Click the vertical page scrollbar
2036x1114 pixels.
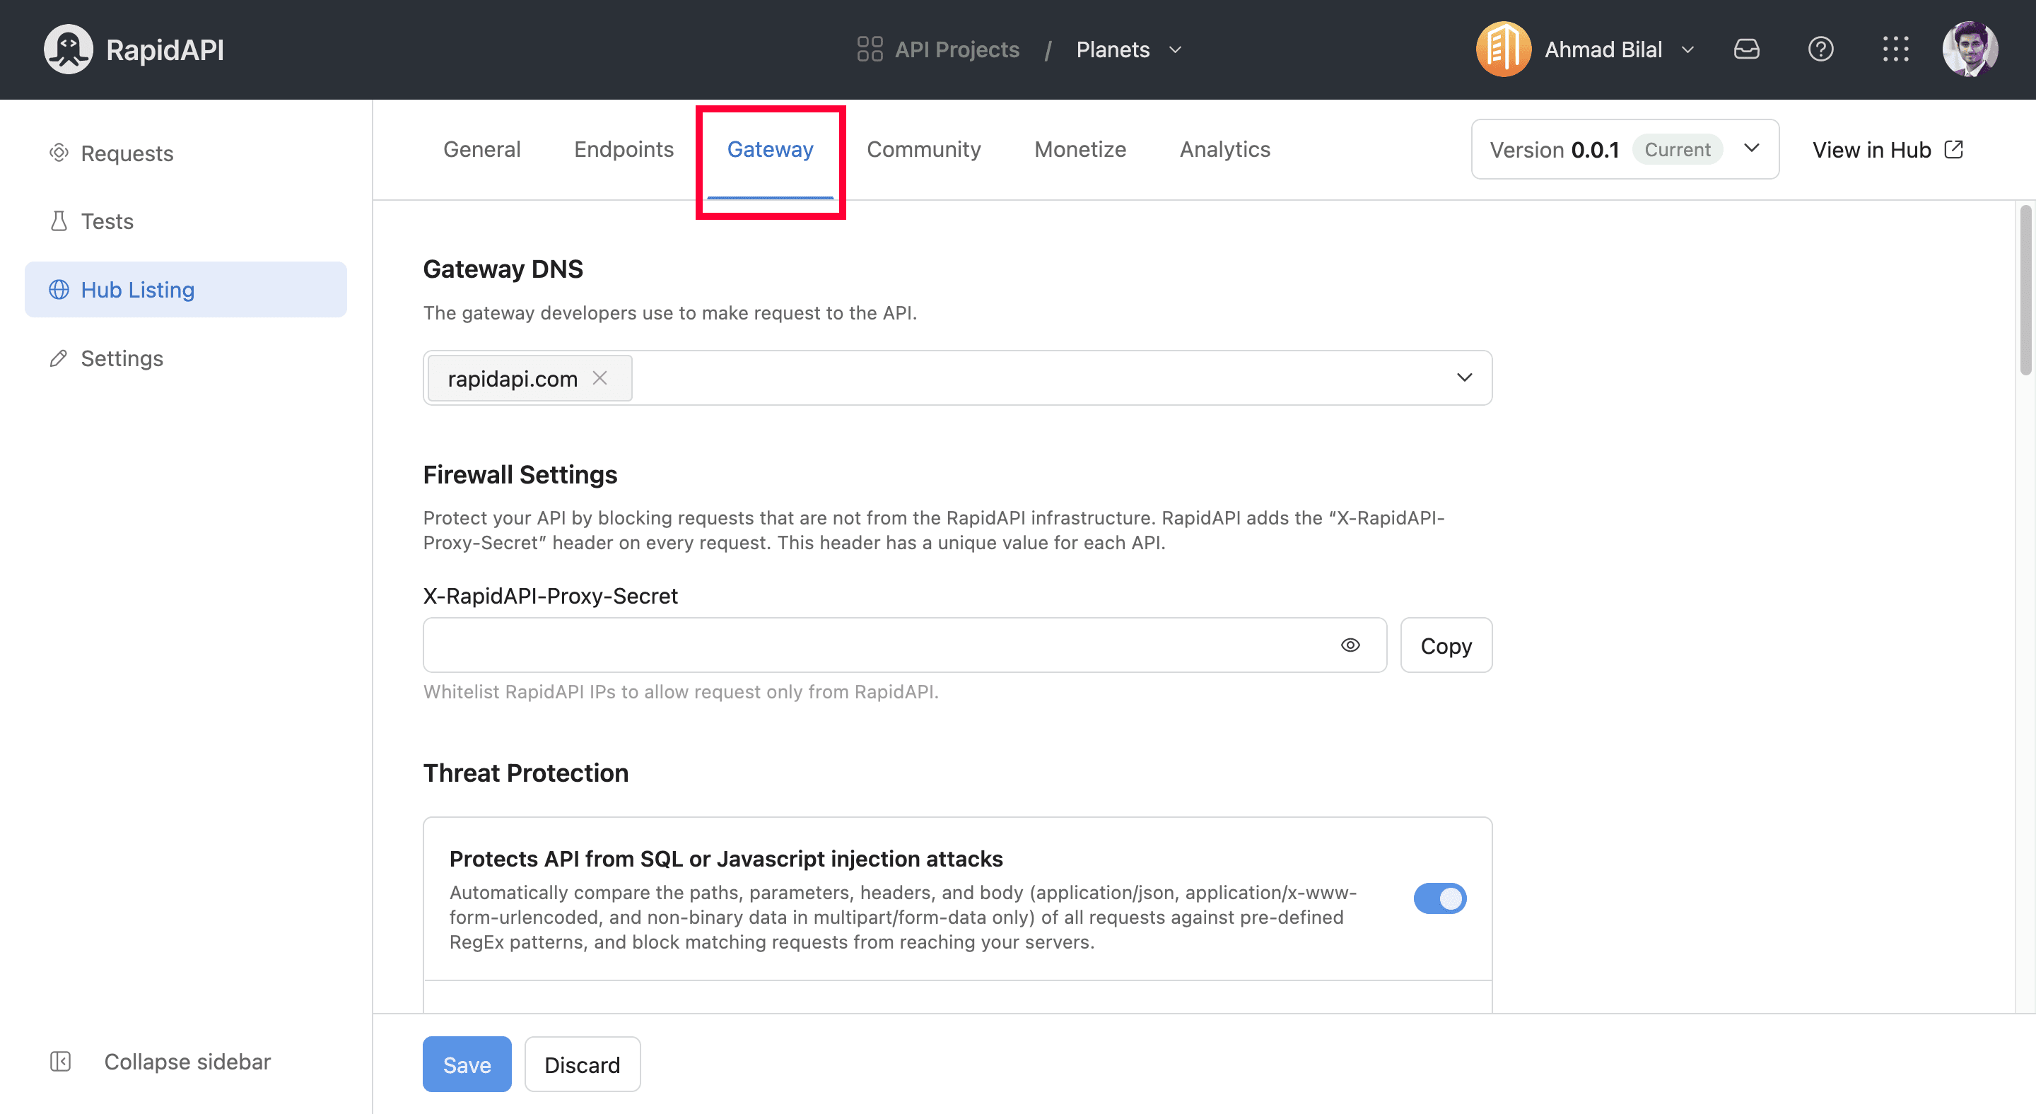2025,291
